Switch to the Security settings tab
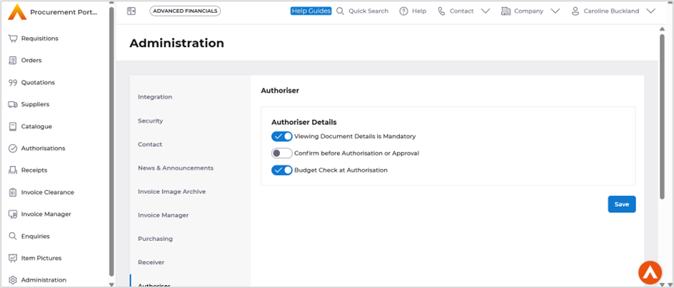This screenshot has width=674, height=288. 151,121
